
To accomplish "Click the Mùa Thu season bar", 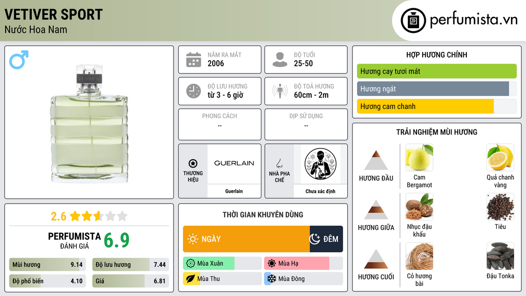I will click(222, 279).
